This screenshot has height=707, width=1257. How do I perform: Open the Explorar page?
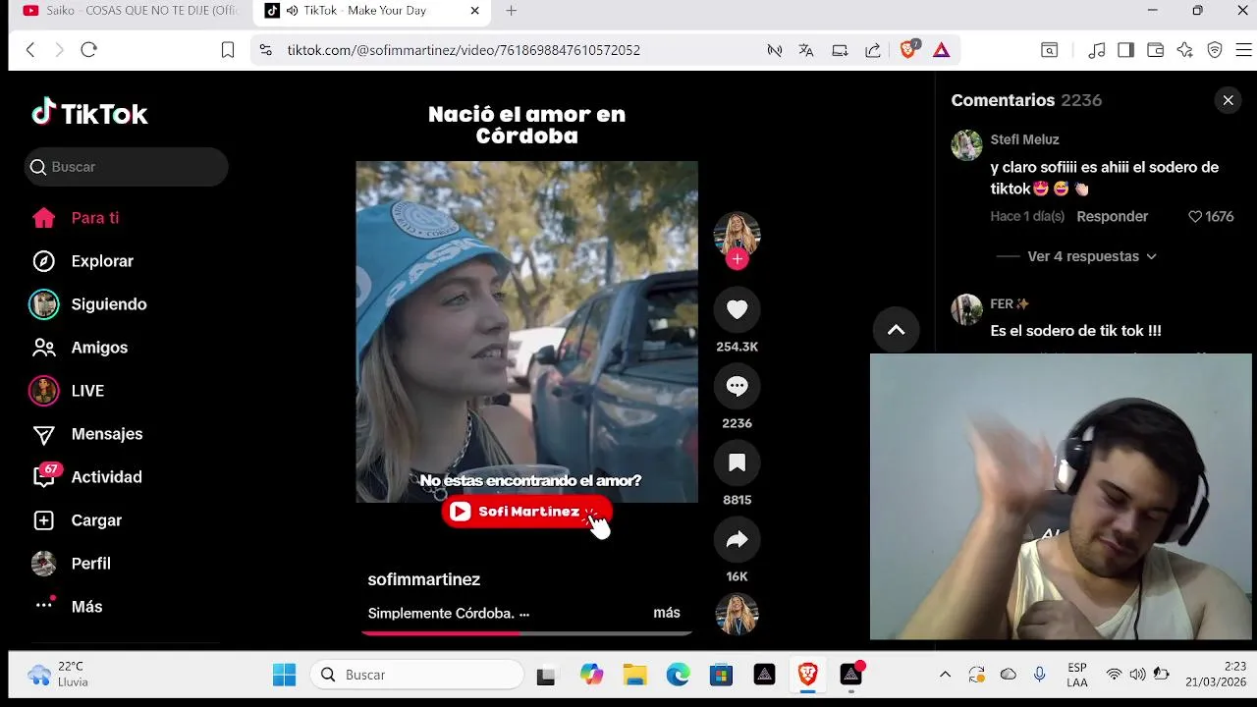point(102,261)
